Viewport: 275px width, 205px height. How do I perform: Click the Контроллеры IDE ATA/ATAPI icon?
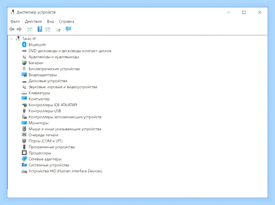(x=24, y=105)
